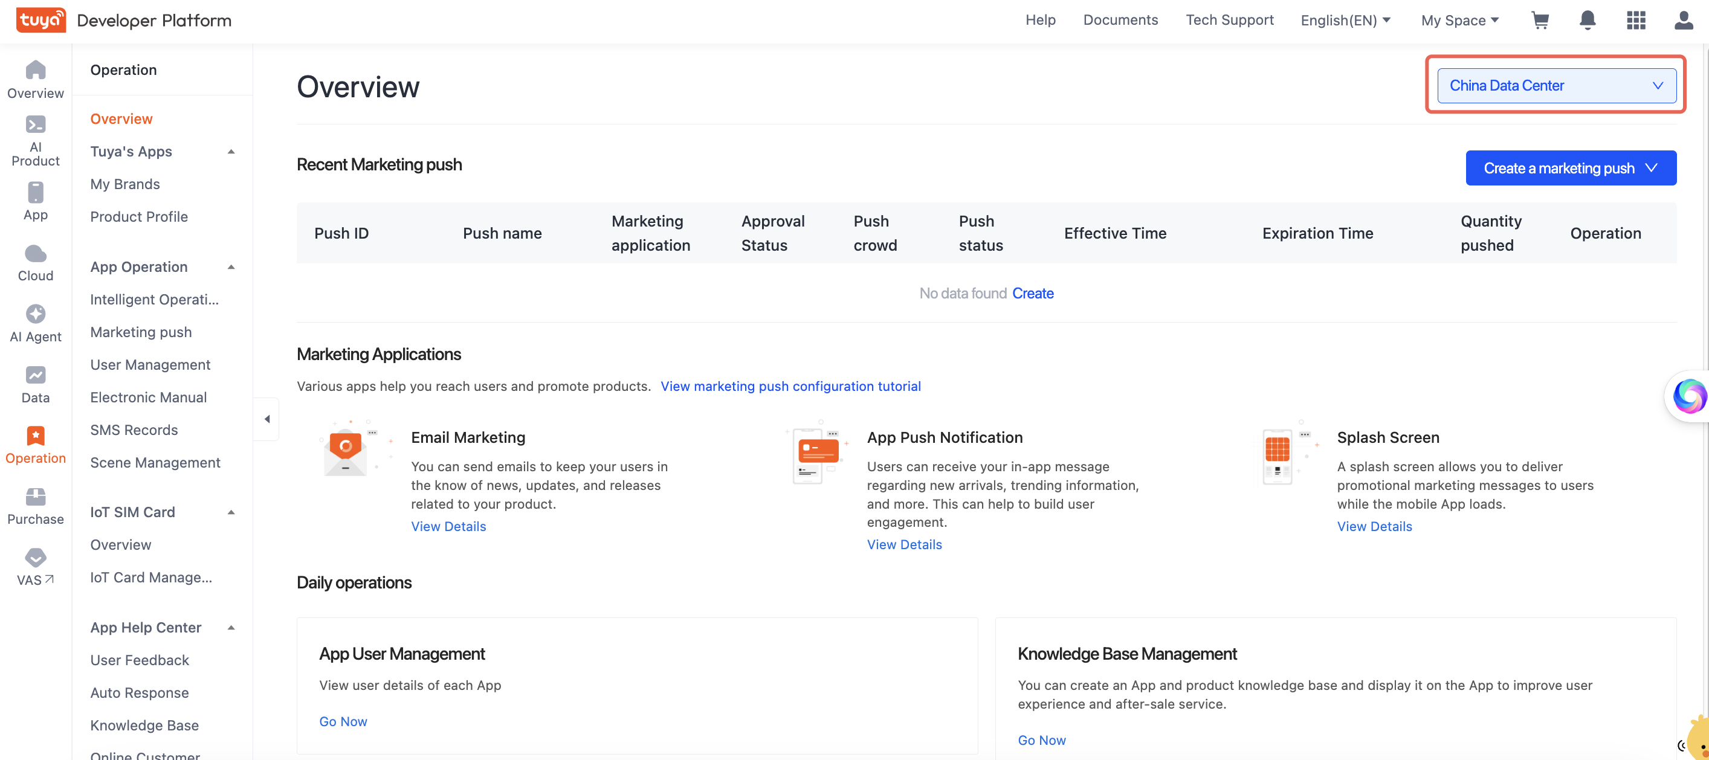1709x760 pixels.
Task: Open Help in top navigation
Action: 1040,20
